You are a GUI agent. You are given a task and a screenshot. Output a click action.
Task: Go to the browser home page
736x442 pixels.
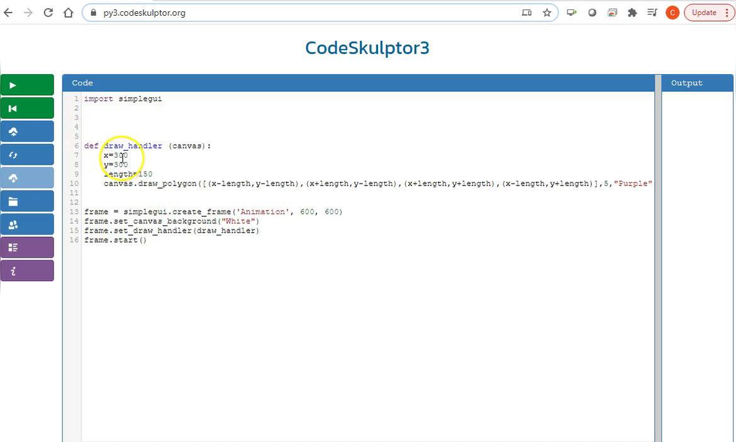click(69, 13)
